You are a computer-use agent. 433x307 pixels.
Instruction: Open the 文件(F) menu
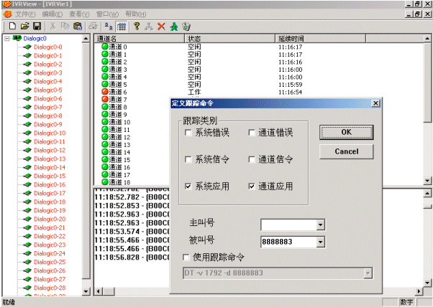tap(25, 14)
